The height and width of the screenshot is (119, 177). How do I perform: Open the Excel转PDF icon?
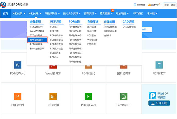coord(124,97)
